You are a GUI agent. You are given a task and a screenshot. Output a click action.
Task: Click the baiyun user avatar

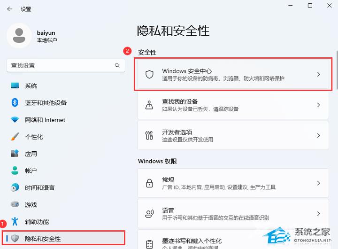pos(19,36)
